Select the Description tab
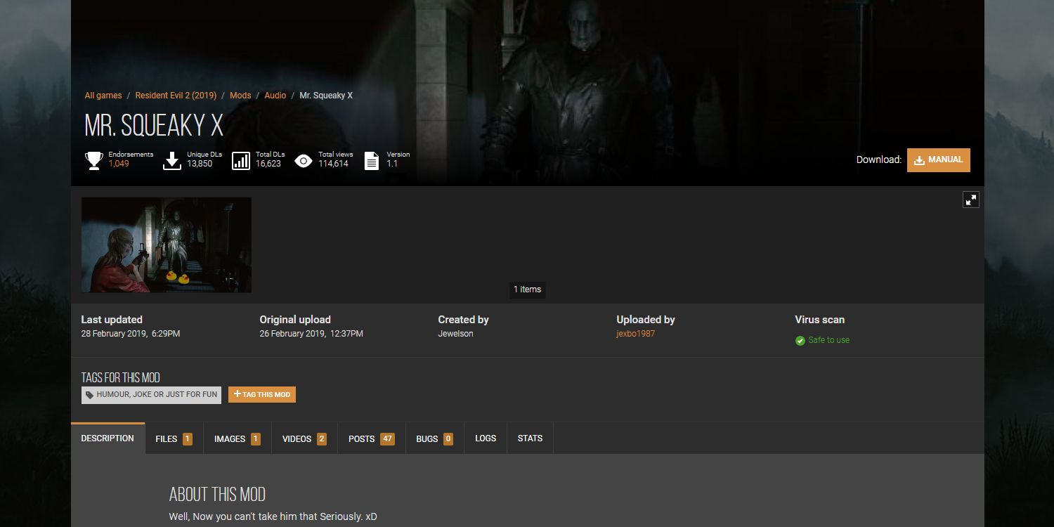This screenshot has width=1054, height=527. 108,438
